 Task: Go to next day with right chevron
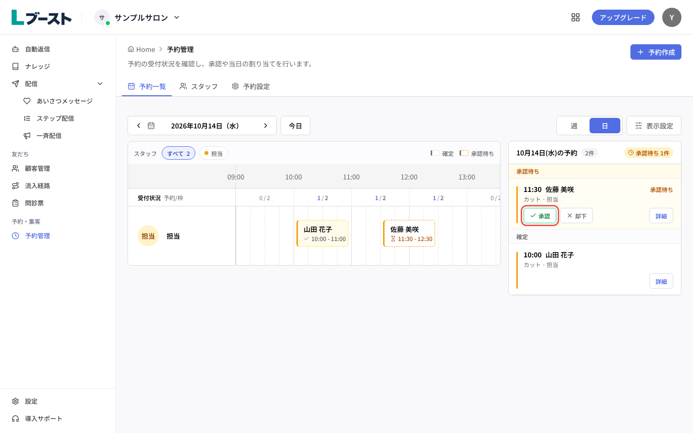pos(266,126)
